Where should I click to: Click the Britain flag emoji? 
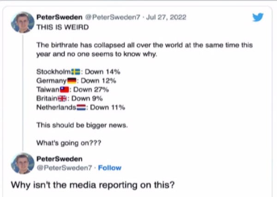click(x=65, y=98)
